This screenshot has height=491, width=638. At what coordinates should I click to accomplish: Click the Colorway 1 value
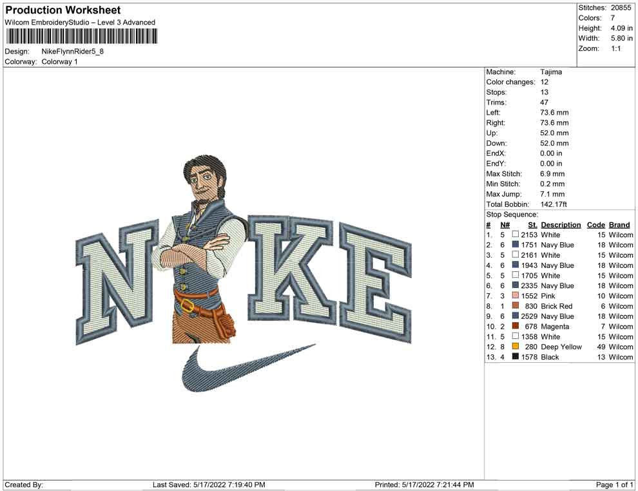point(59,62)
